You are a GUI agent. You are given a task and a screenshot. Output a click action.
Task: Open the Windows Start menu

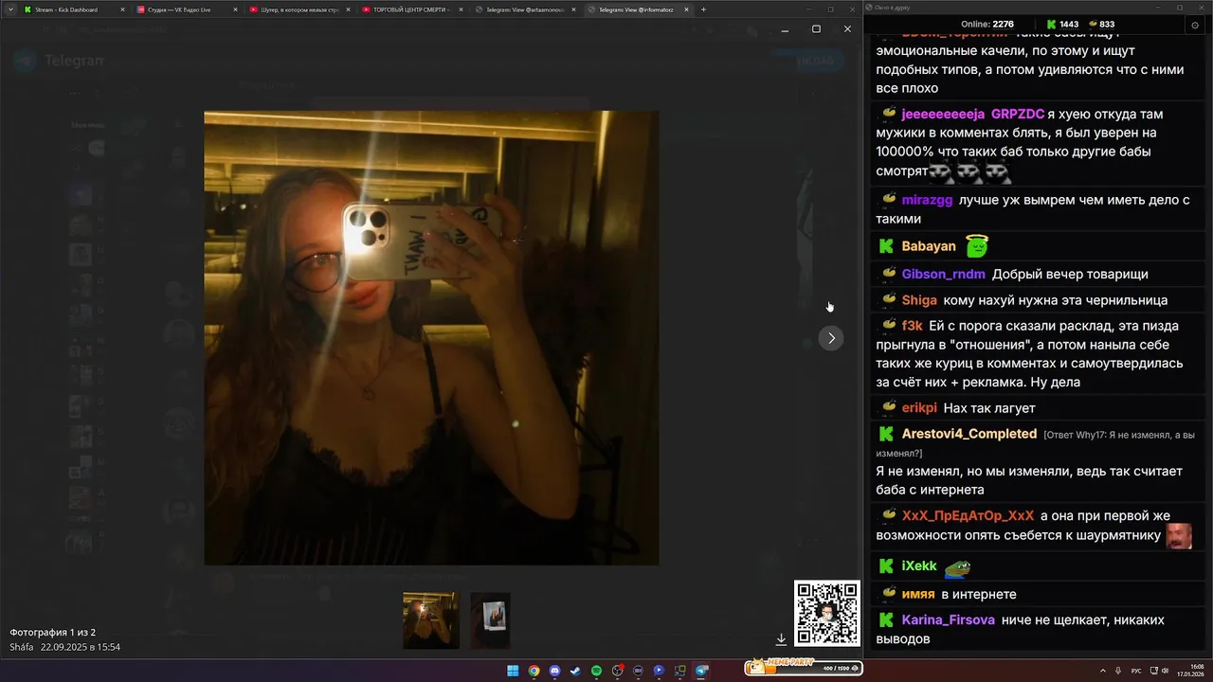[x=513, y=671]
